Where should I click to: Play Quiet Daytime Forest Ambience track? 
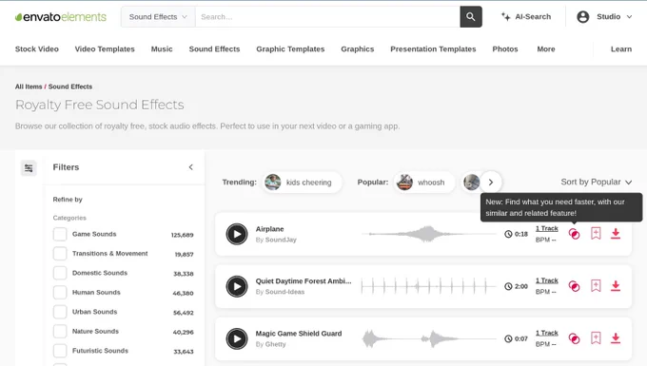pos(237,286)
